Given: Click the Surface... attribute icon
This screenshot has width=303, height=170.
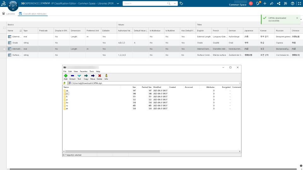Looking at the screenshot, I should [x=9, y=55].
